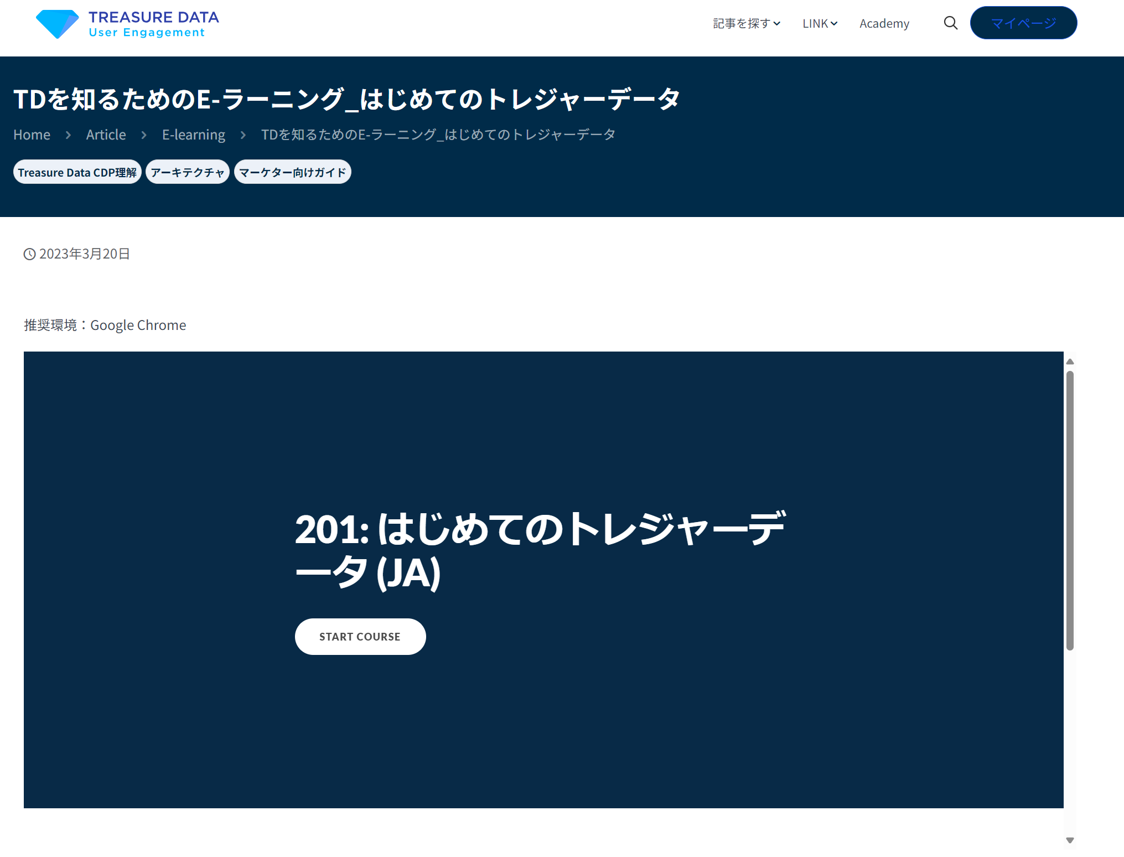Click the マイページ button
This screenshot has width=1124, height=857.
1023,23
